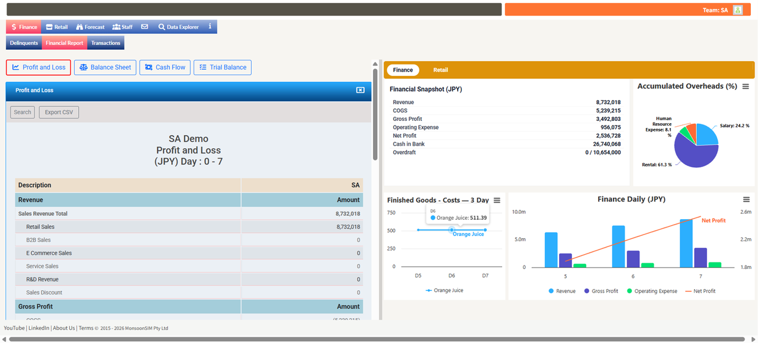Click the team avatar icon beside Team: SA

(737, 10)
